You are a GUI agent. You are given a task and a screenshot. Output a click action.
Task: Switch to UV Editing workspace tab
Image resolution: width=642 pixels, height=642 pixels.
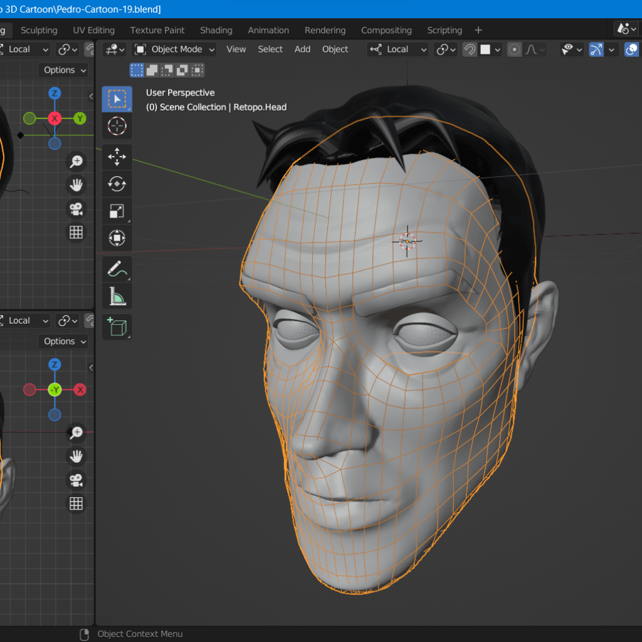pyautogui.click(x=94, y=30)
